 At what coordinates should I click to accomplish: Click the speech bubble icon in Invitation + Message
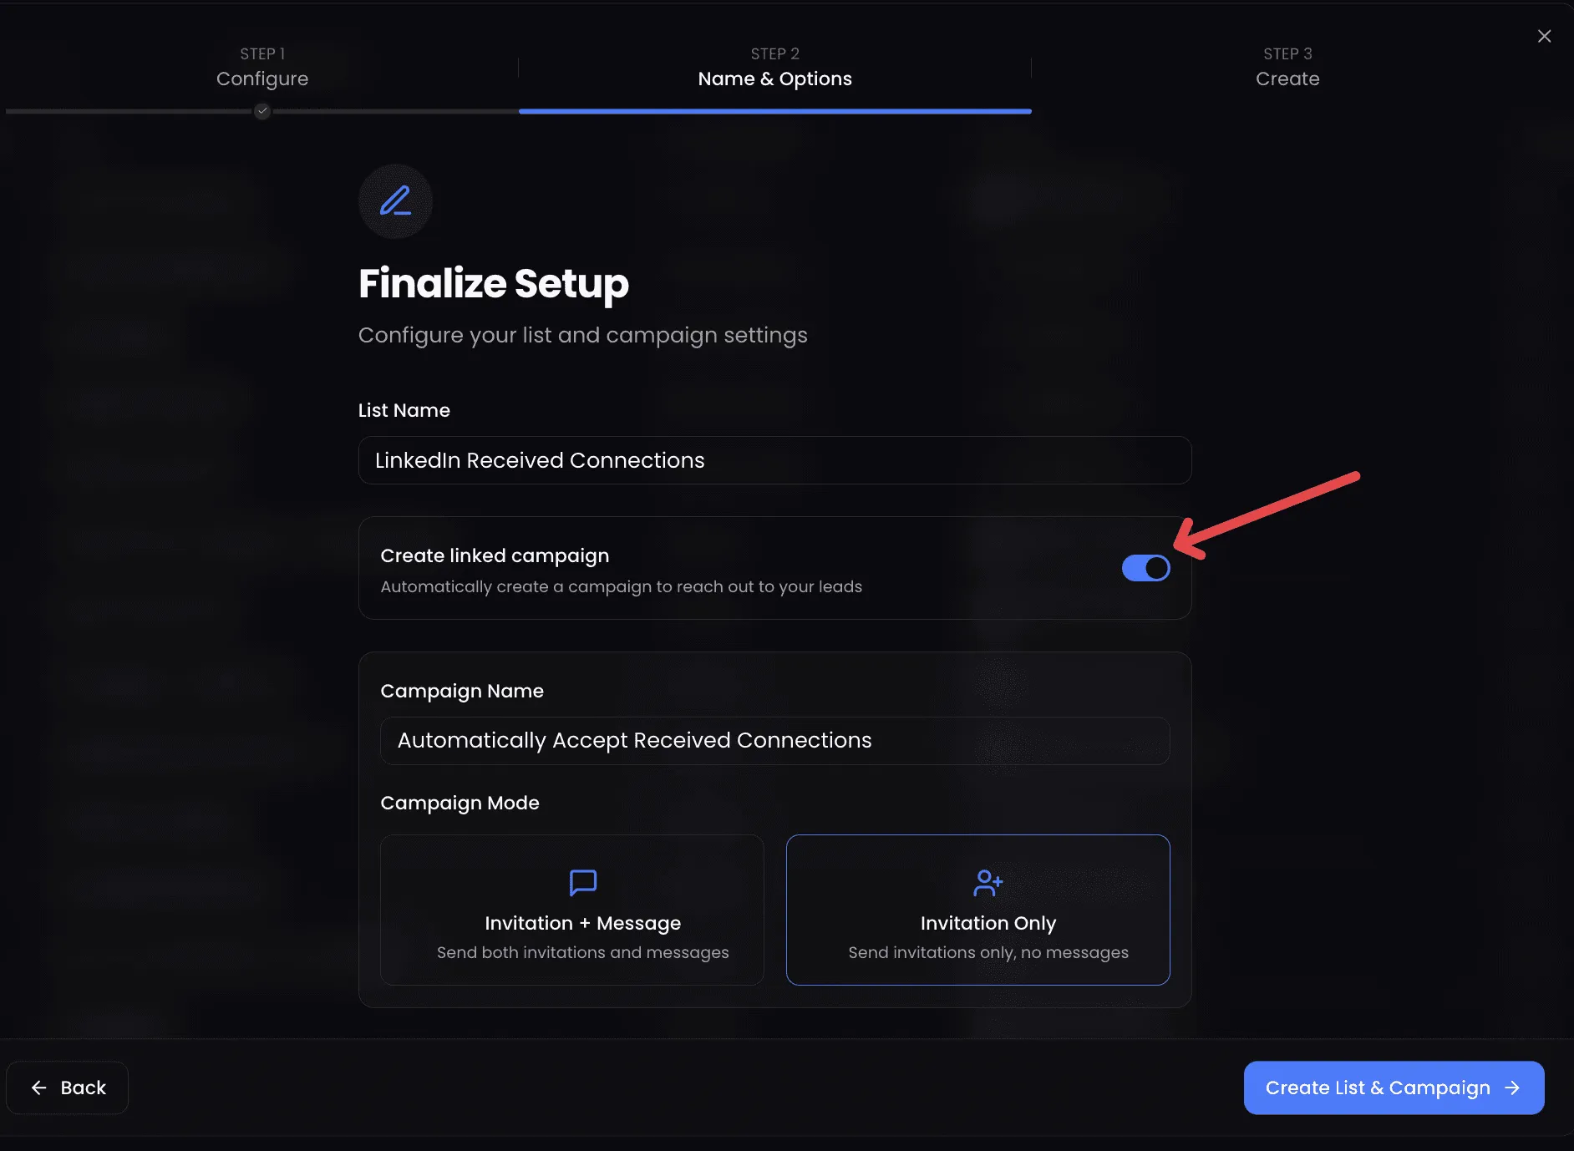coord(582,882)
